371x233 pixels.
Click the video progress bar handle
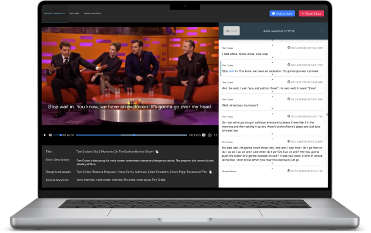pyautogui.click(x=134, y=135)
